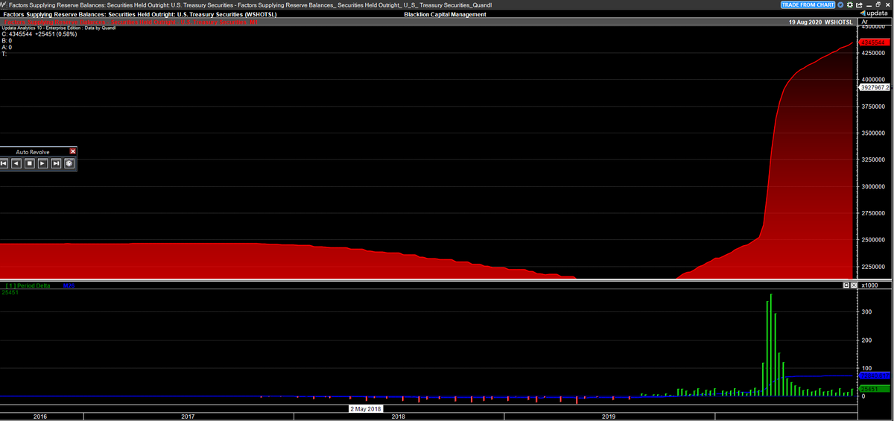Step backward in Auto Revolve

pyautogui.click(x=16, y=162)
